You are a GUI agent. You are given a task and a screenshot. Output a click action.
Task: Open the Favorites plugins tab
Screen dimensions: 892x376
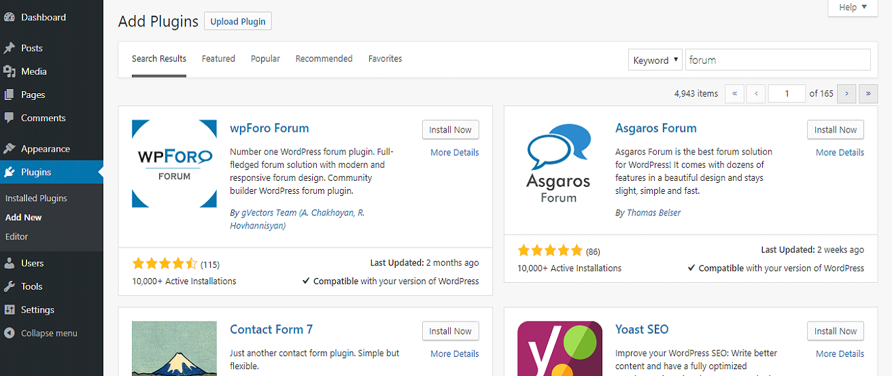click(385, 59)
